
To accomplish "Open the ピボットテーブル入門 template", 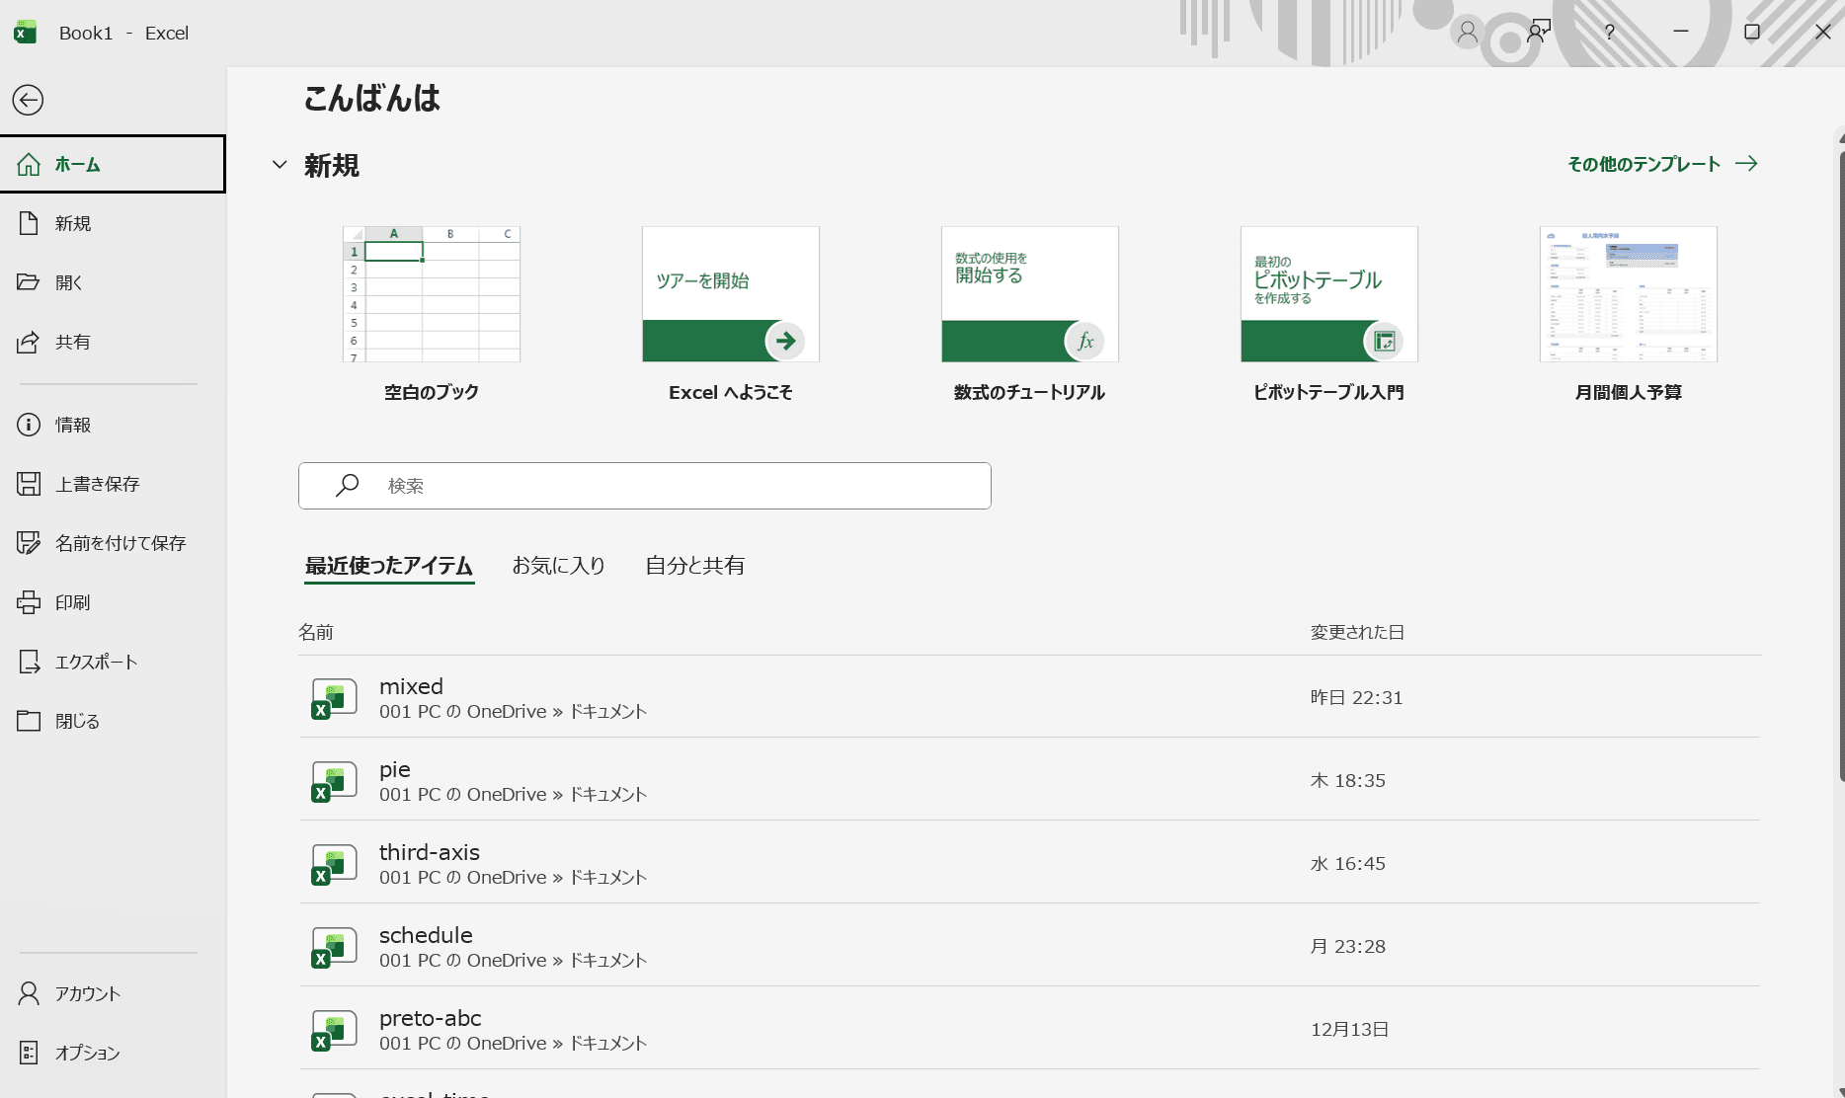I will [x=1328, y=295].
